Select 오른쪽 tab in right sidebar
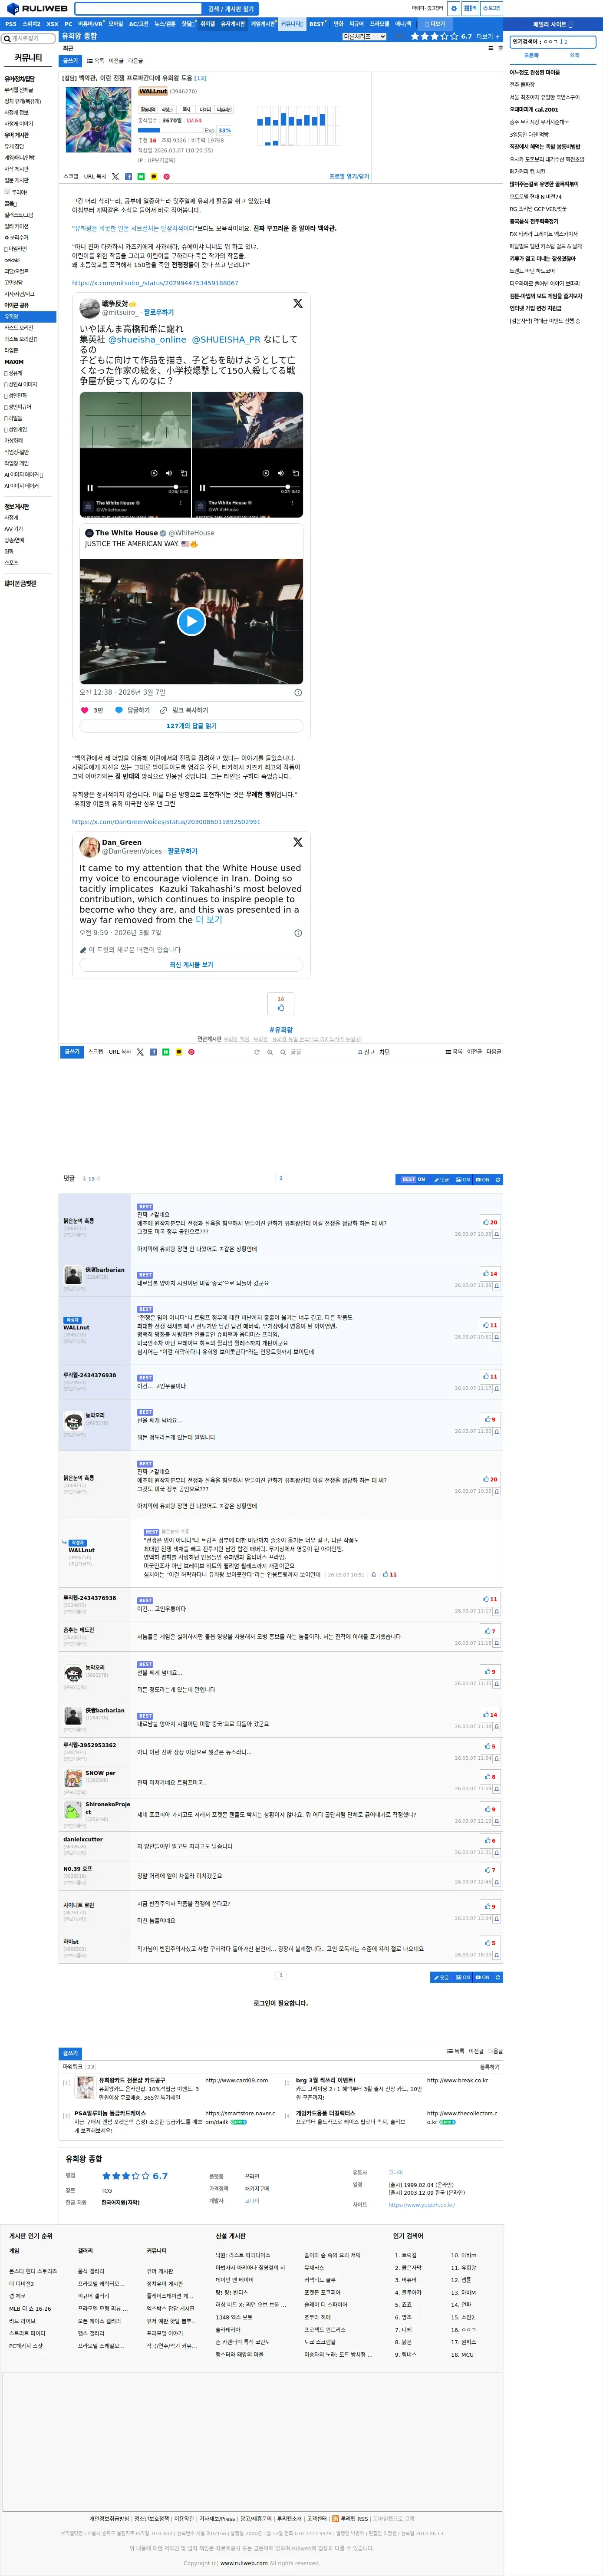 coord(531,55)
